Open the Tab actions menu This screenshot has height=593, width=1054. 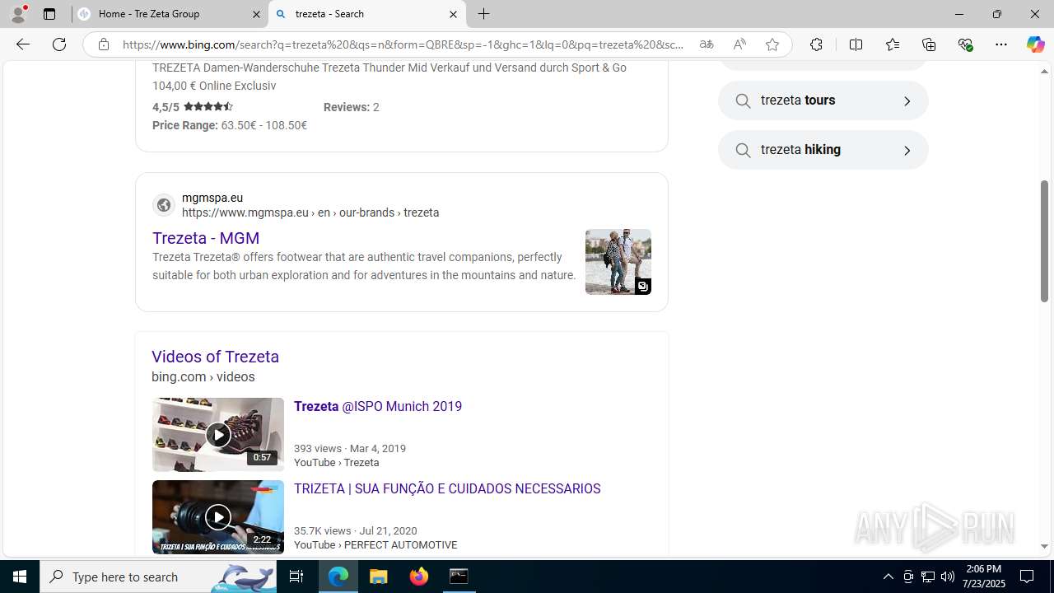click(x=49, y=14)
